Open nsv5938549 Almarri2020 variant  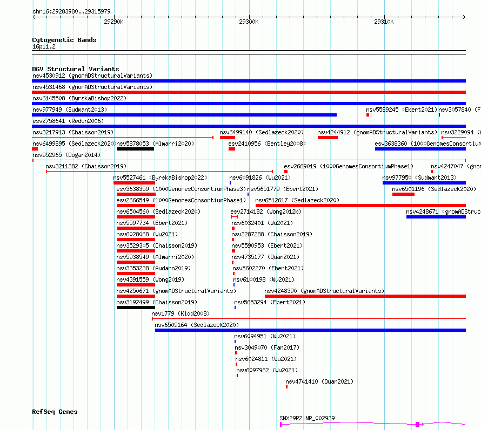click(x=155, y=257)
